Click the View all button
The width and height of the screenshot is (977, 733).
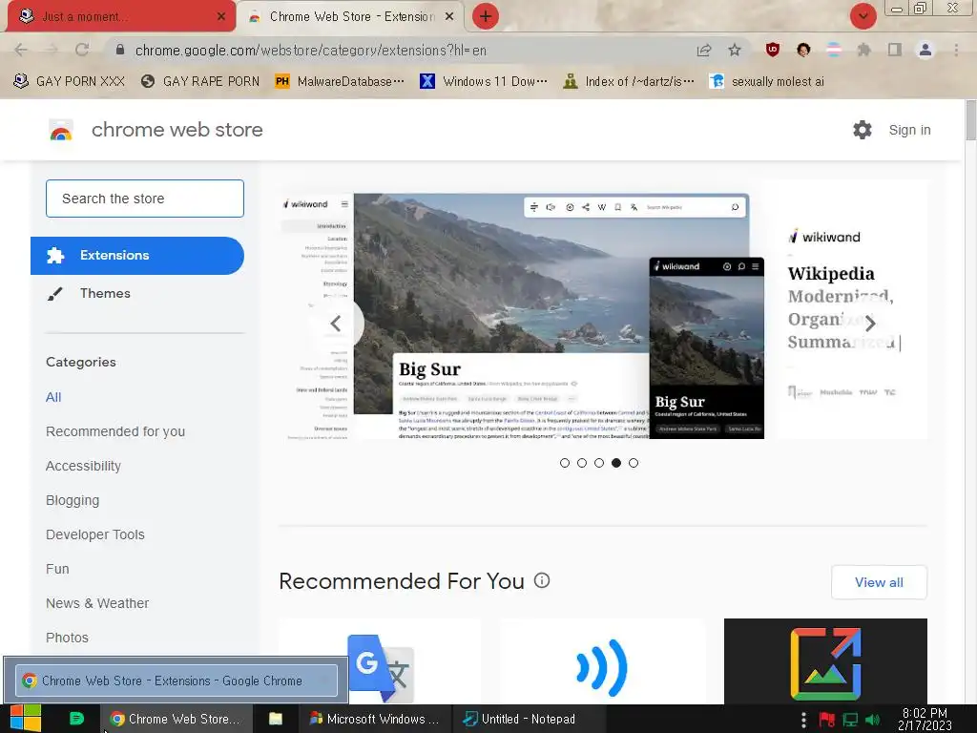[879, 582]
